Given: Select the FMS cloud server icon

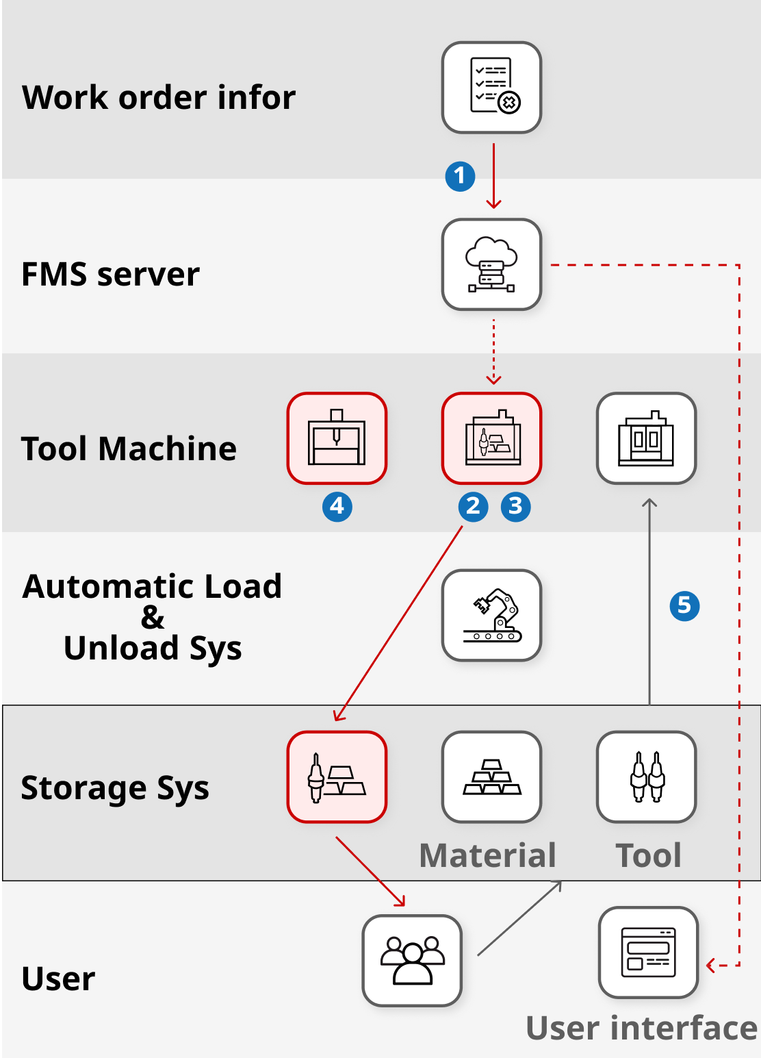Looking at the screenshot, I should click(491, 264).
